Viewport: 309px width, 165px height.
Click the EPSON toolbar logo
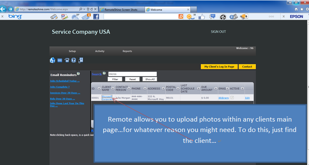tap(296, 17)
